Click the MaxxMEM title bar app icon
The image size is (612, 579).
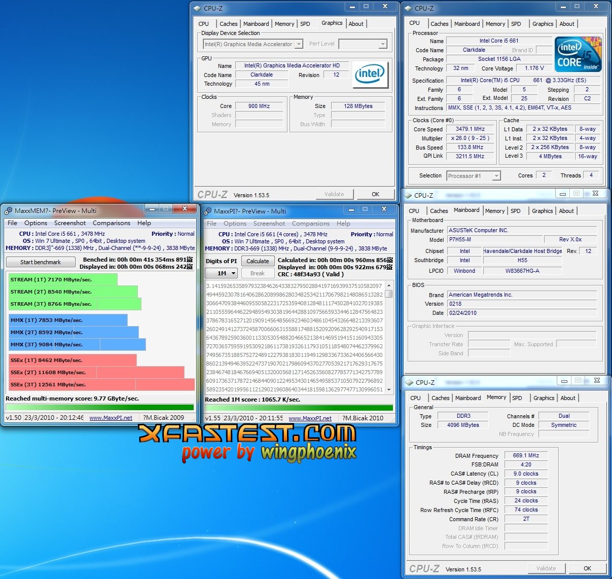pos(8,211)
